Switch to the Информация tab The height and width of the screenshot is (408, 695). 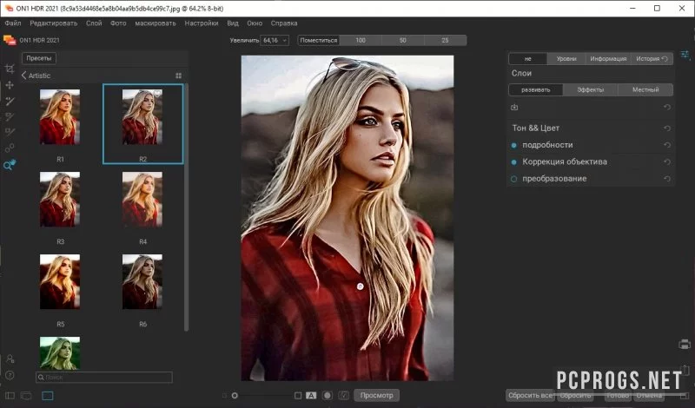tap(608, 58)
